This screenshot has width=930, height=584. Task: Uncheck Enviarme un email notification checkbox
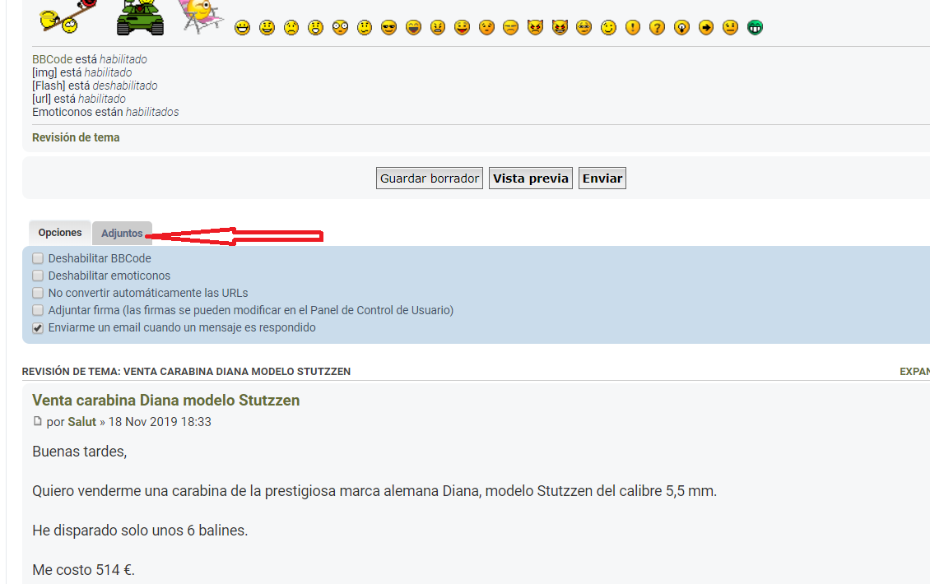38,327
